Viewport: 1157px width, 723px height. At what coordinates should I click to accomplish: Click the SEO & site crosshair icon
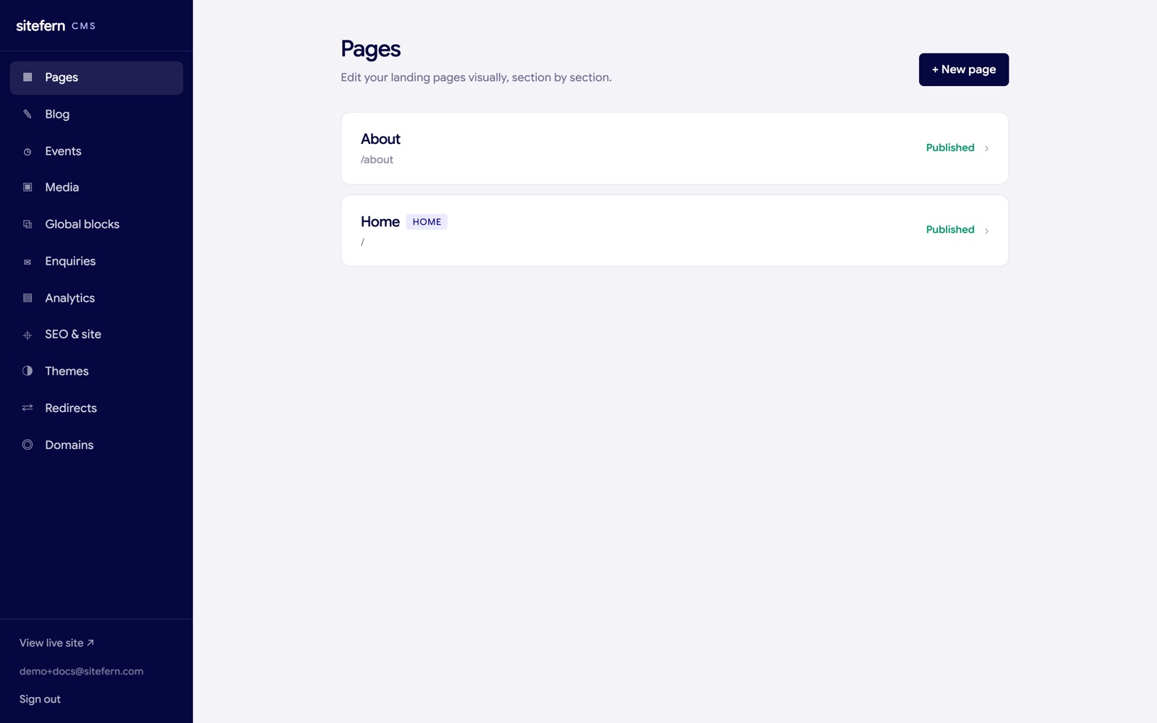click(27, 335)
